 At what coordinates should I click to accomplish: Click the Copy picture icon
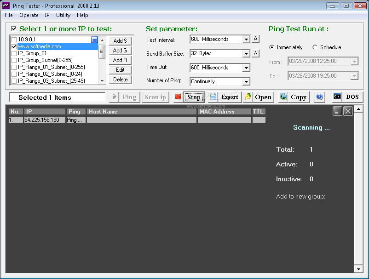pos(283,97)
